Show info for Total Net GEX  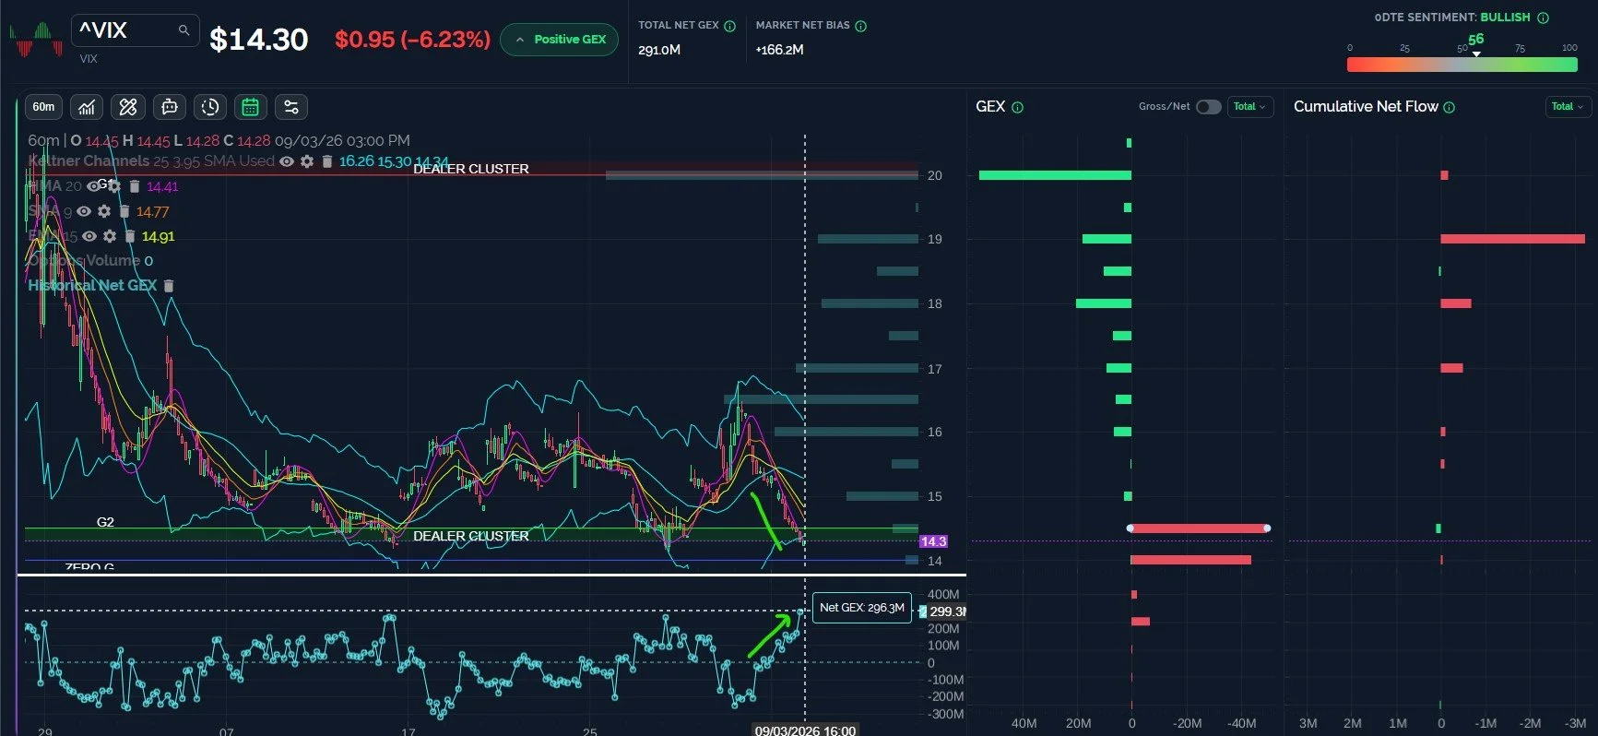click(x=729, y=26)
